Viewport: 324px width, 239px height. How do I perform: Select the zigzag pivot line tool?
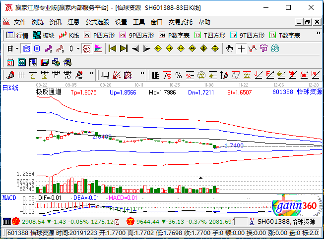[x=252, y=49]
